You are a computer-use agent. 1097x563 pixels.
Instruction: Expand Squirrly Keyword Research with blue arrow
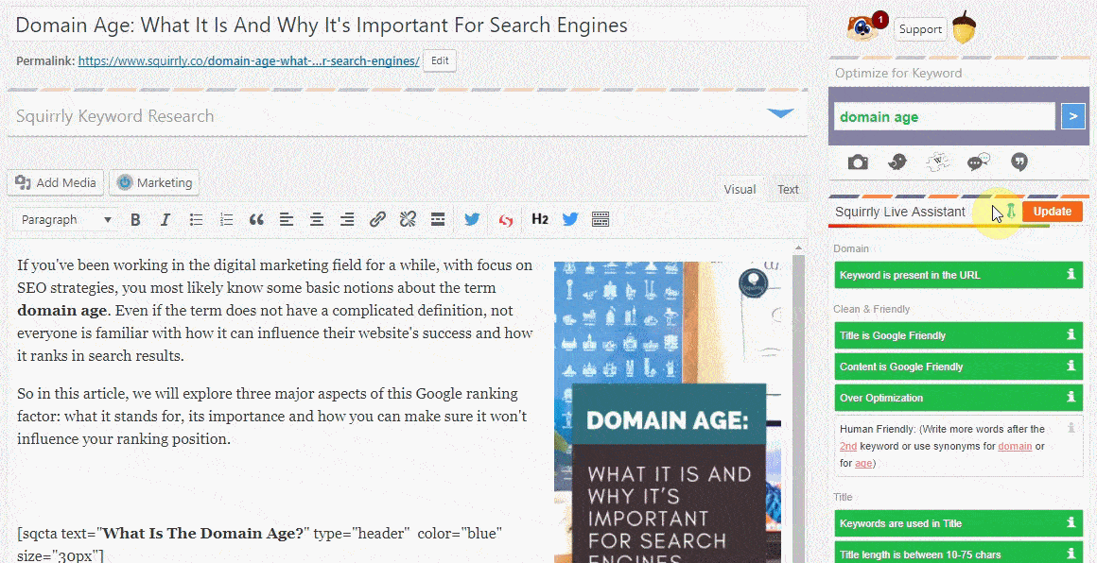tap(781, 114)
